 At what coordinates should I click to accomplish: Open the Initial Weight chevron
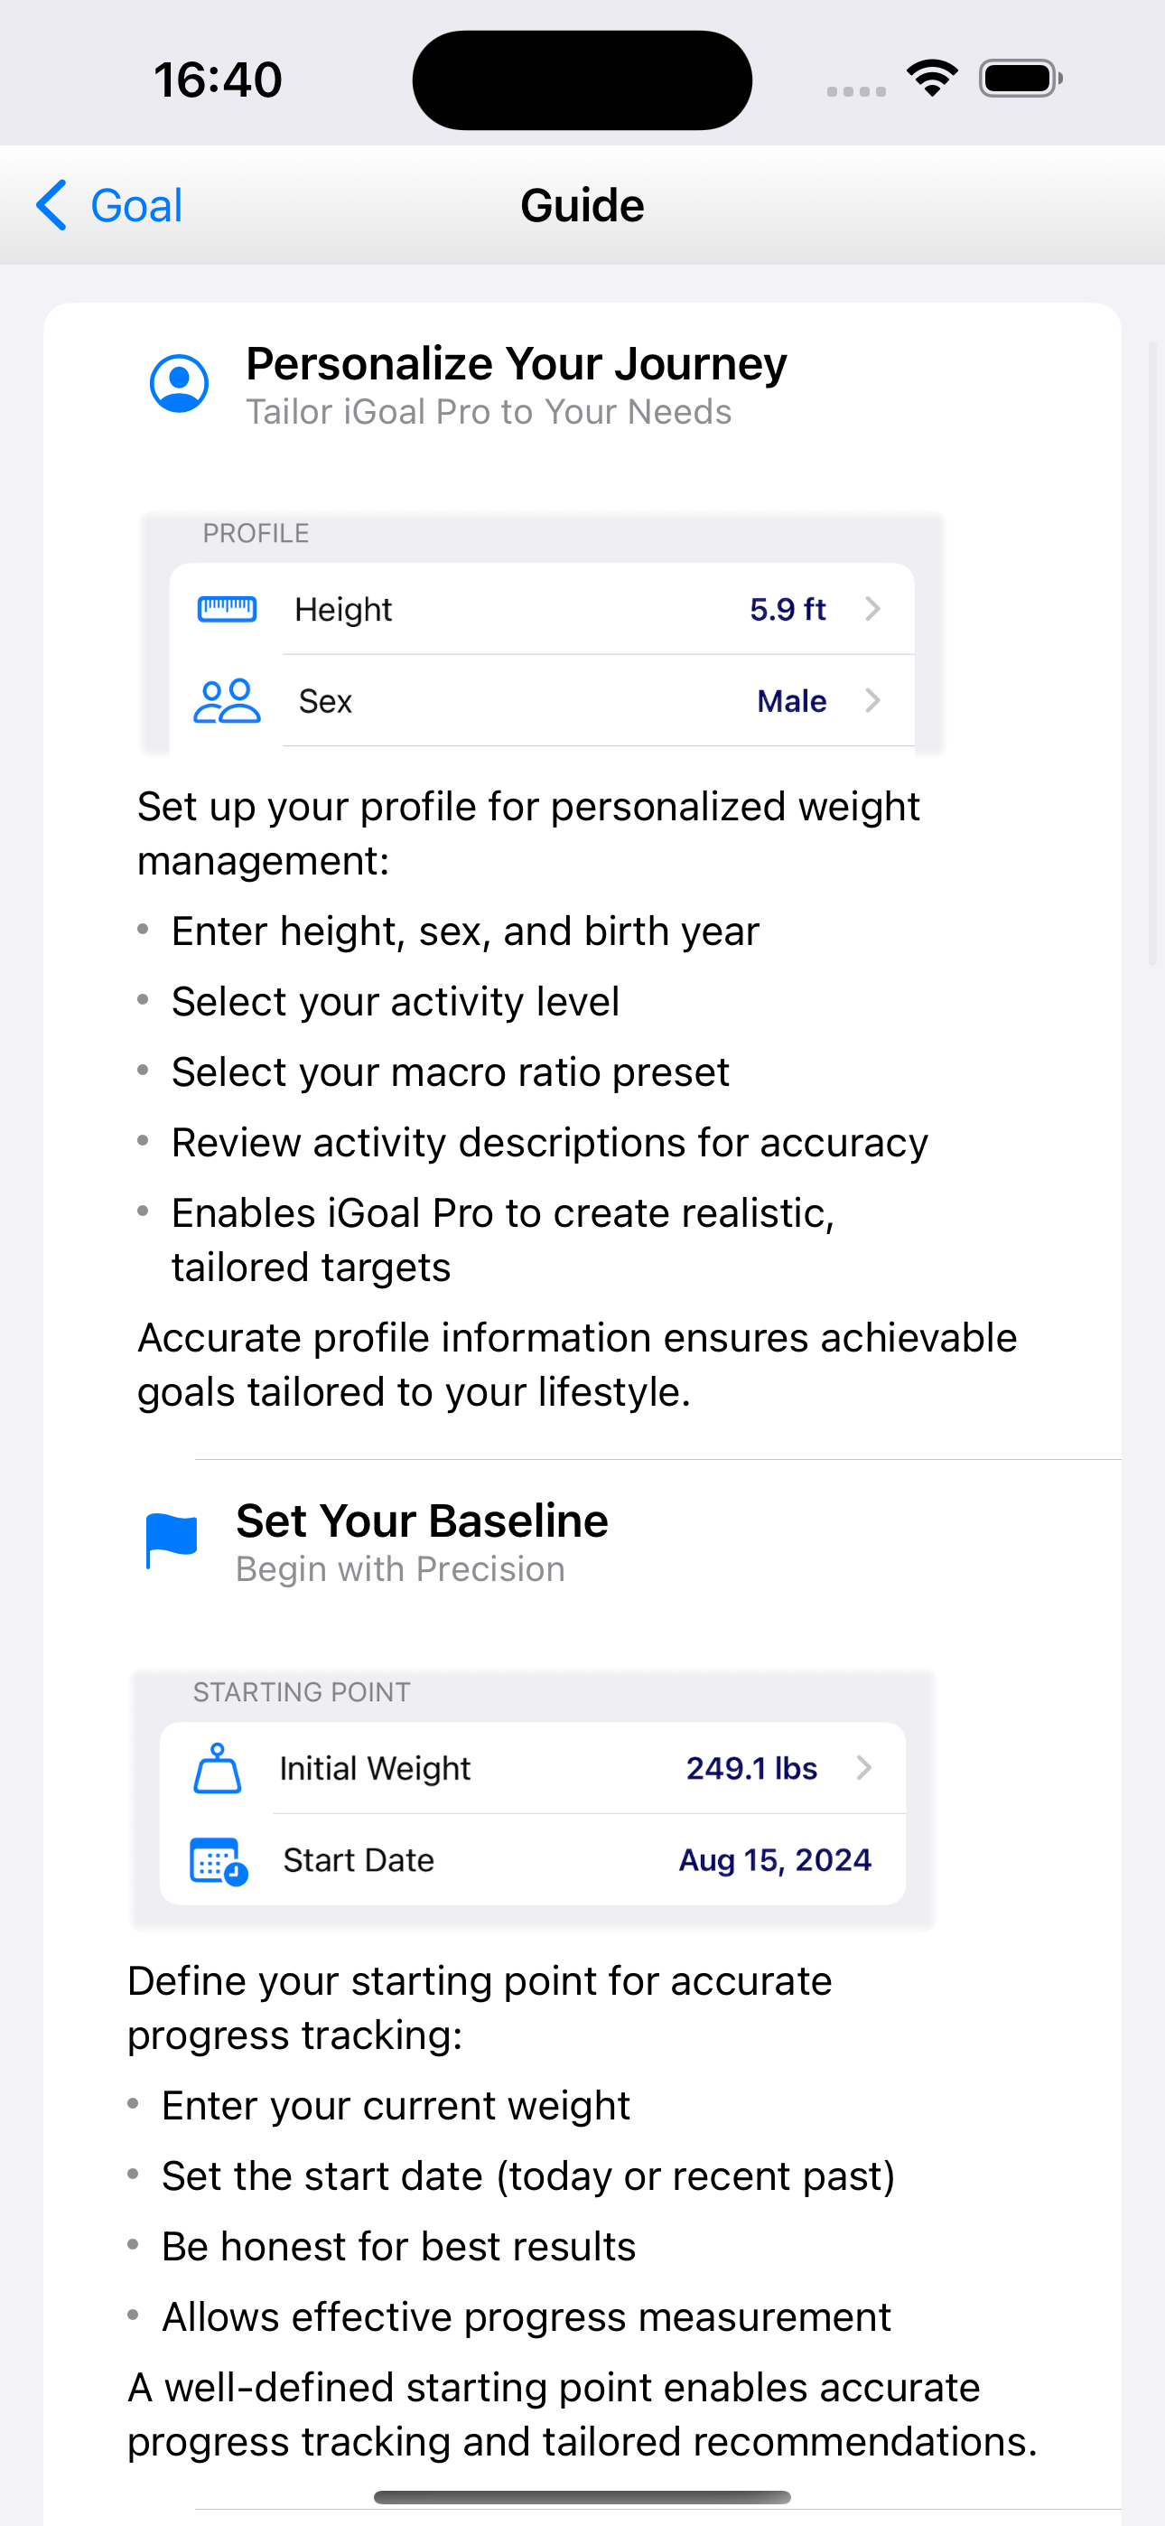pyautogui.click(x=863, y=1767)
